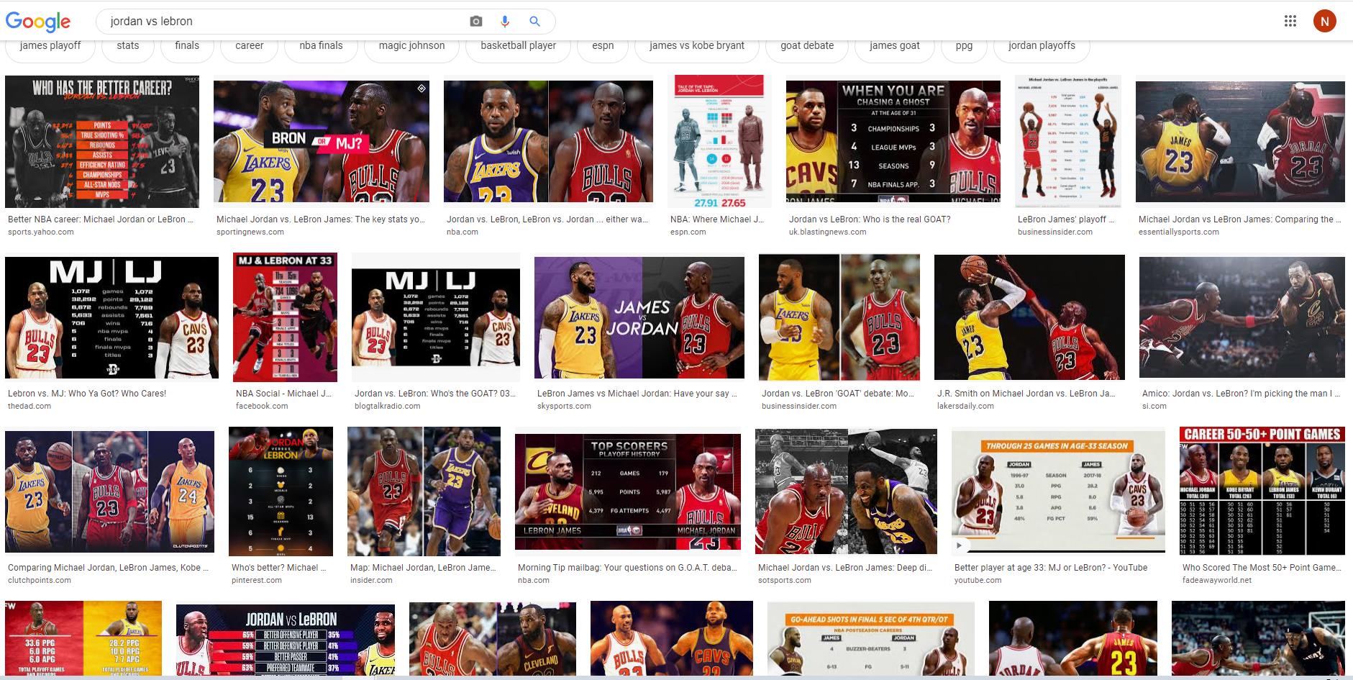
Task: Visit pinterest.com source link
Action: coord(257,580)
